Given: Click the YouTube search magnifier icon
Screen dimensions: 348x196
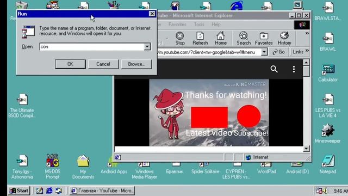Looking at the screenshot, I should [x=274, y=69].
